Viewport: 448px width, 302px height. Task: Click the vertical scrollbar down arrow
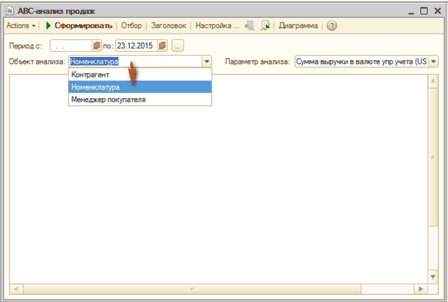coord(432,278)
